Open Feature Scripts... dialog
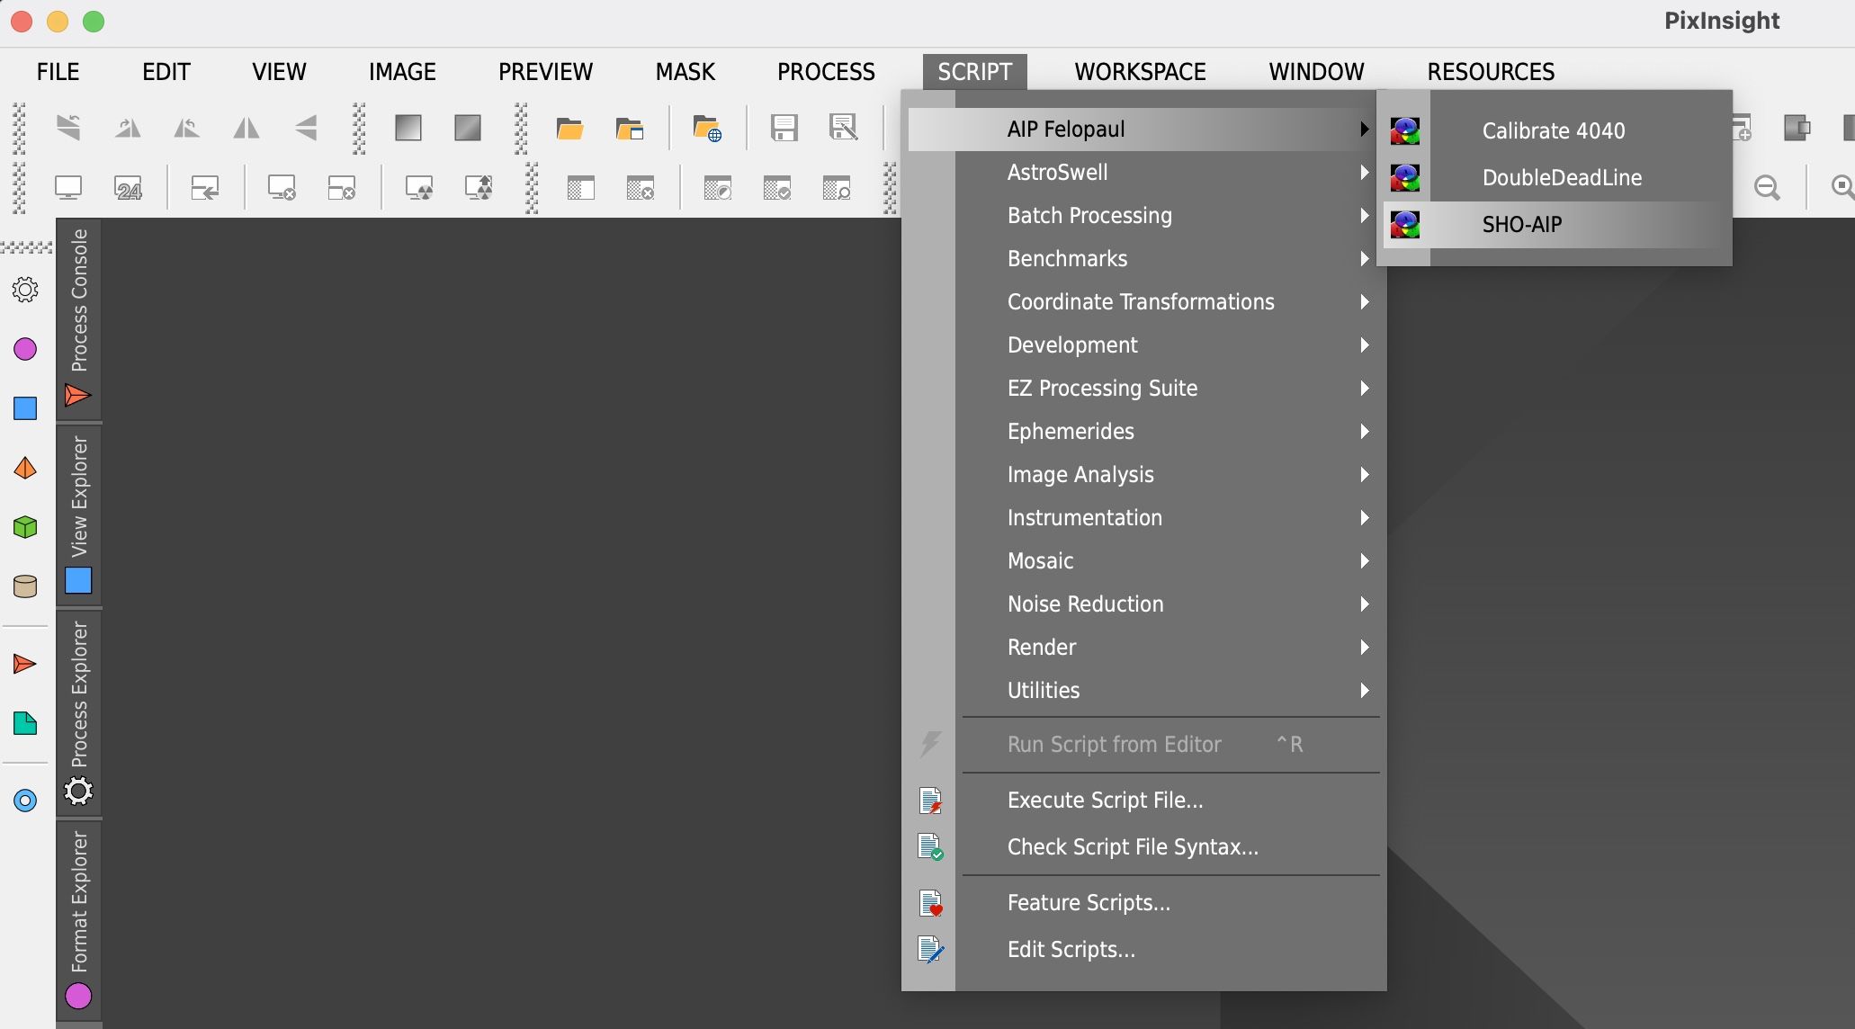Image resolution: width=1855 pixels, height=1029 pixels. coord(1143,902)
